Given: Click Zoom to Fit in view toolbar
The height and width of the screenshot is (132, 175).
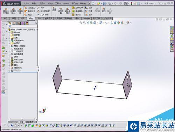Looking at the screenshot, I should pyautogui.click(x=80, y=23).
